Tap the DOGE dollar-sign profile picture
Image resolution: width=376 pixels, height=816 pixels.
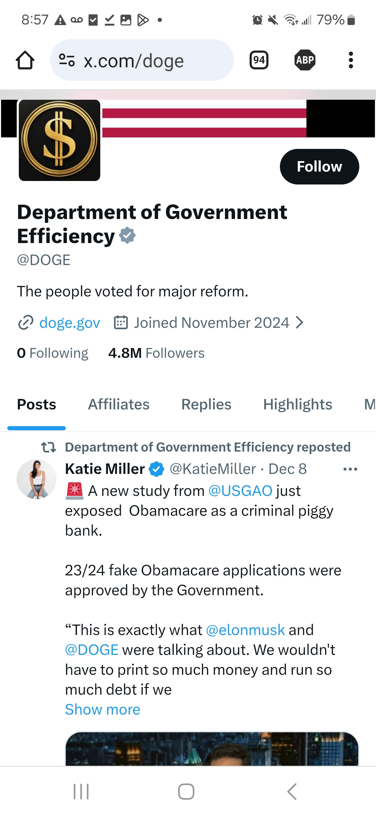pos(60,141)
